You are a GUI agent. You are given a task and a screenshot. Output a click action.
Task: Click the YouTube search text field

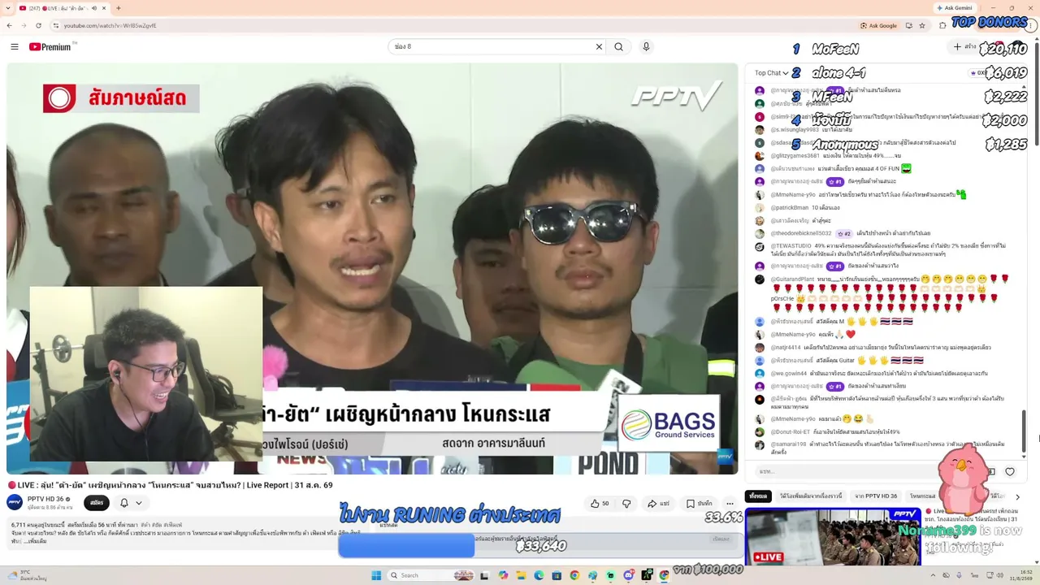(x=491, y=46)
